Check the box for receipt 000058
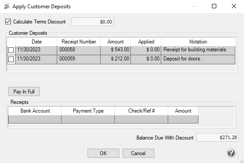The width and height of the screenshot is (244, 163). 11,50
